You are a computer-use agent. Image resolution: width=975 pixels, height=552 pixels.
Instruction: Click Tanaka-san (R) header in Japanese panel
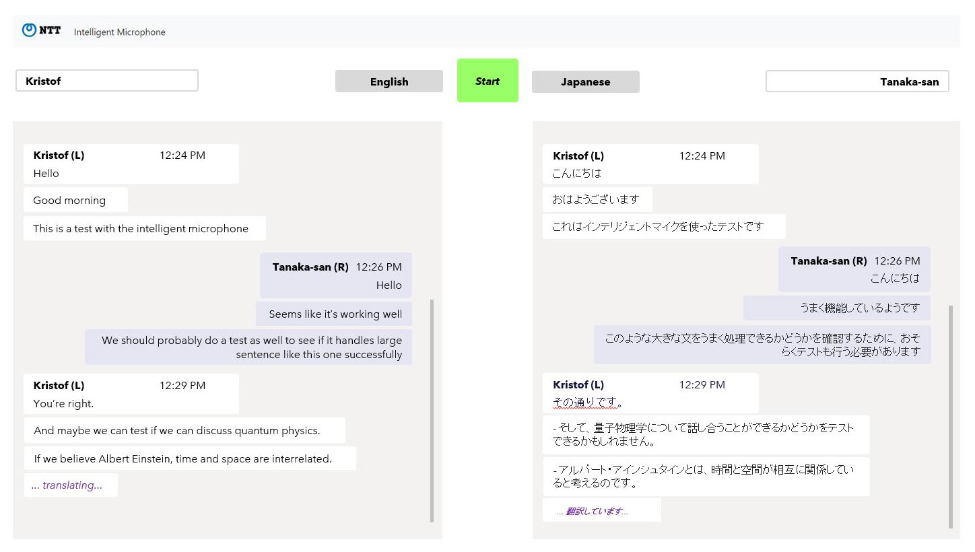click(829, 261)
